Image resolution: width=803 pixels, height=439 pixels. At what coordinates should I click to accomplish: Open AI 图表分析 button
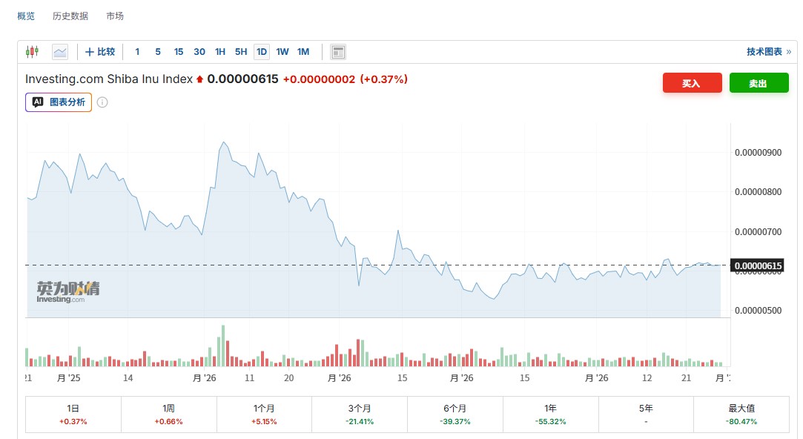(59, 102)
